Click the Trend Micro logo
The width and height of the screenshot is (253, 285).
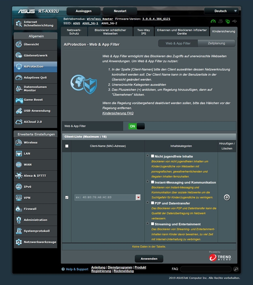click(220, 257)
